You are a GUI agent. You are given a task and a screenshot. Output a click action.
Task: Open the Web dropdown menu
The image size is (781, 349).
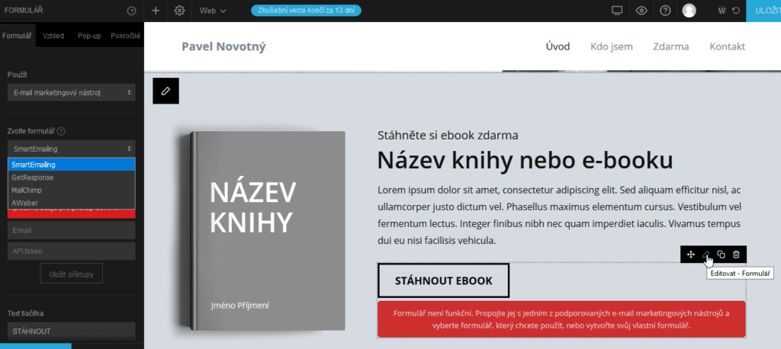(x=213, y=11)
